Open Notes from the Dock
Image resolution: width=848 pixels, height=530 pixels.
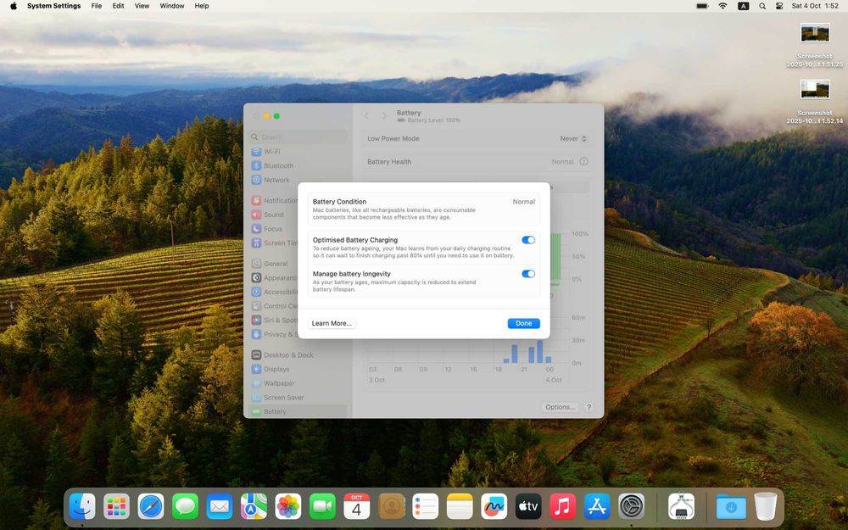tap(460, 507)
